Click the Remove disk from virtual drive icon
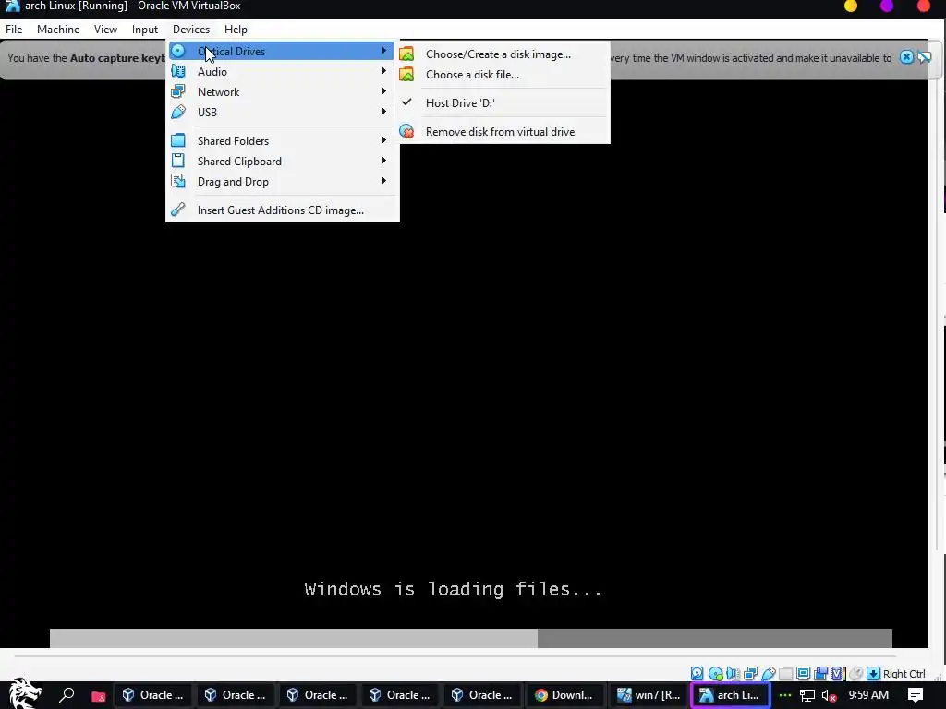Image resolution: width=946 pixels, height=709 pixels. [406, 131]
